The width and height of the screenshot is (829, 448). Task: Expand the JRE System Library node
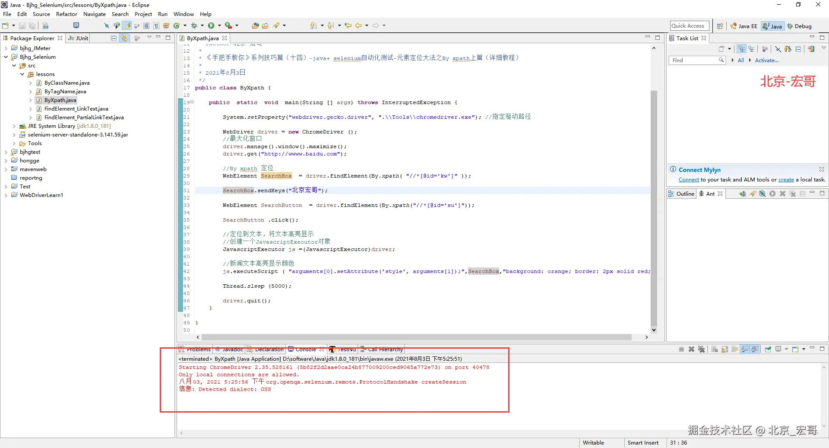coord(14,126)
